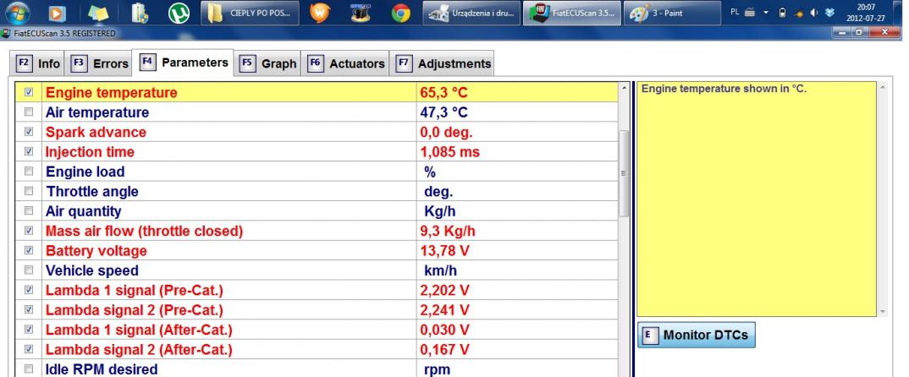Image resolution: width=909 pixels, height=377 pixels.
Task: Uncheck the Battery voltage checkbox
Action: coord(29,250)
